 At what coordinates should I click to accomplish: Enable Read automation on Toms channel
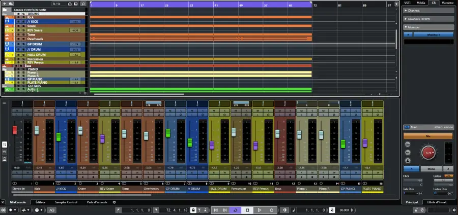coord(126,172)
